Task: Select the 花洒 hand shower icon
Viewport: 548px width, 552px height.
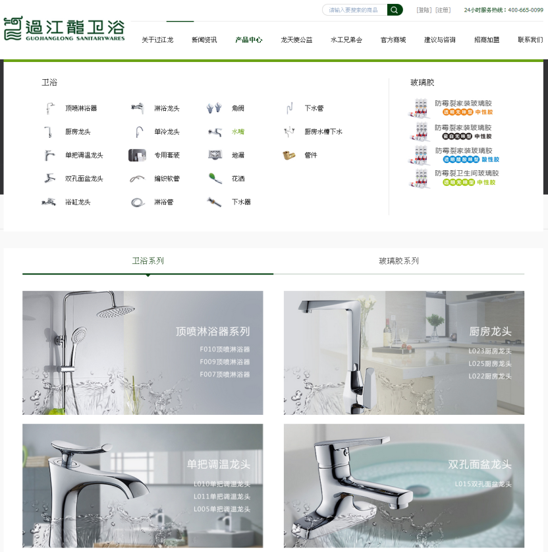Action: pos(214,178)
